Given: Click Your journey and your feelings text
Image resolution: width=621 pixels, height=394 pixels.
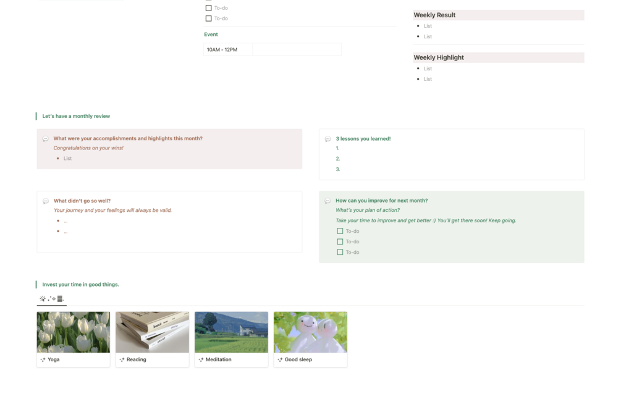Looking at the screenshot, I should 113,211.
